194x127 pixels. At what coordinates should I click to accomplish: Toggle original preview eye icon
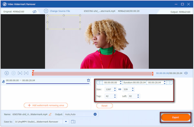35,12
